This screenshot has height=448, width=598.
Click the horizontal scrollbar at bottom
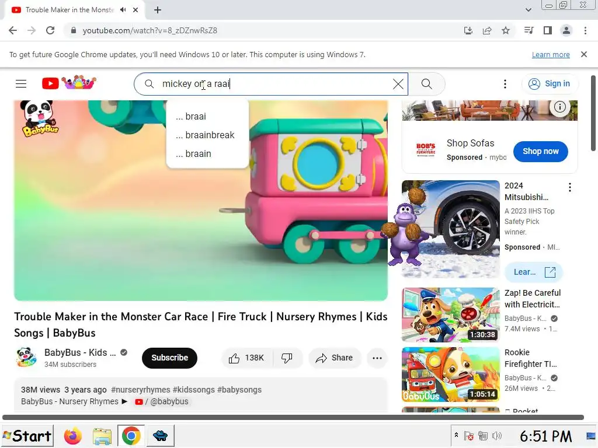[x=293, y=417]
